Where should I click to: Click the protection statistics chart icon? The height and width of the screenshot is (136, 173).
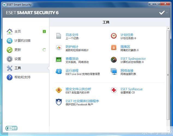(x=59, y=48)
